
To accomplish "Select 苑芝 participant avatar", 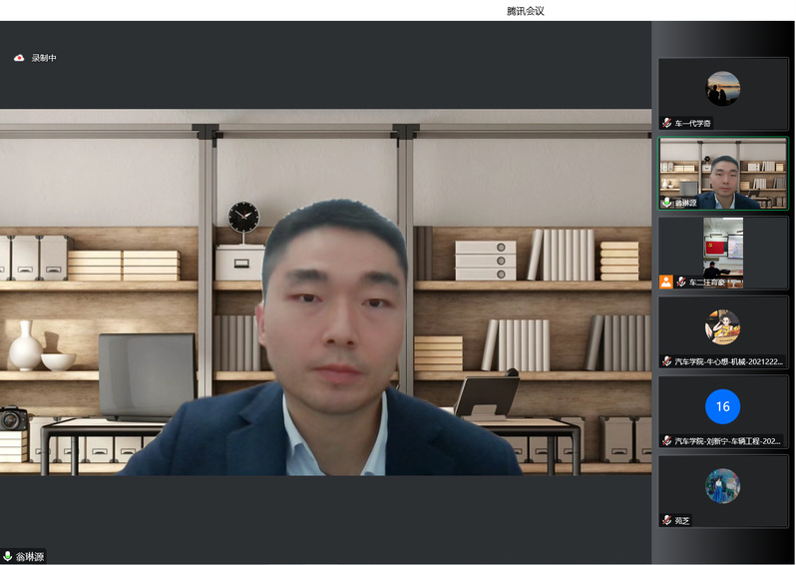I will [x=723, y=486].
